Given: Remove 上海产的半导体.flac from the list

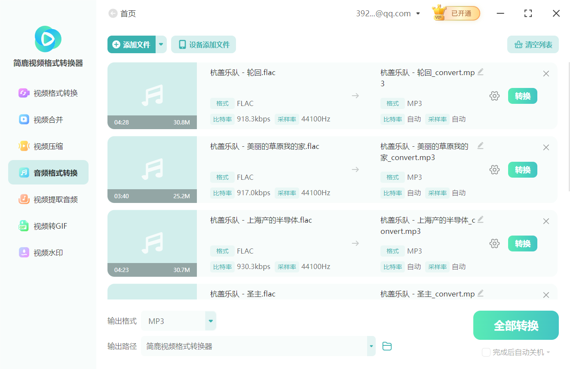Looking at the screenshot, I should 546,221.
